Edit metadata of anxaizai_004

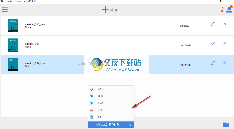click(x=213, y=43)
